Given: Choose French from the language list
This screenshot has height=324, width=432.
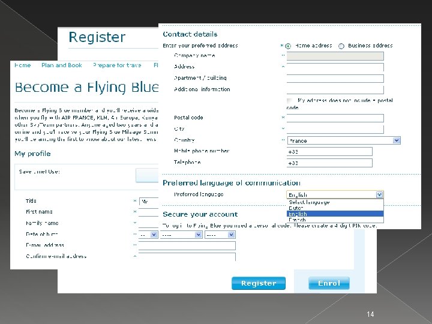Looking at the screenshot, I should (335, 220).
